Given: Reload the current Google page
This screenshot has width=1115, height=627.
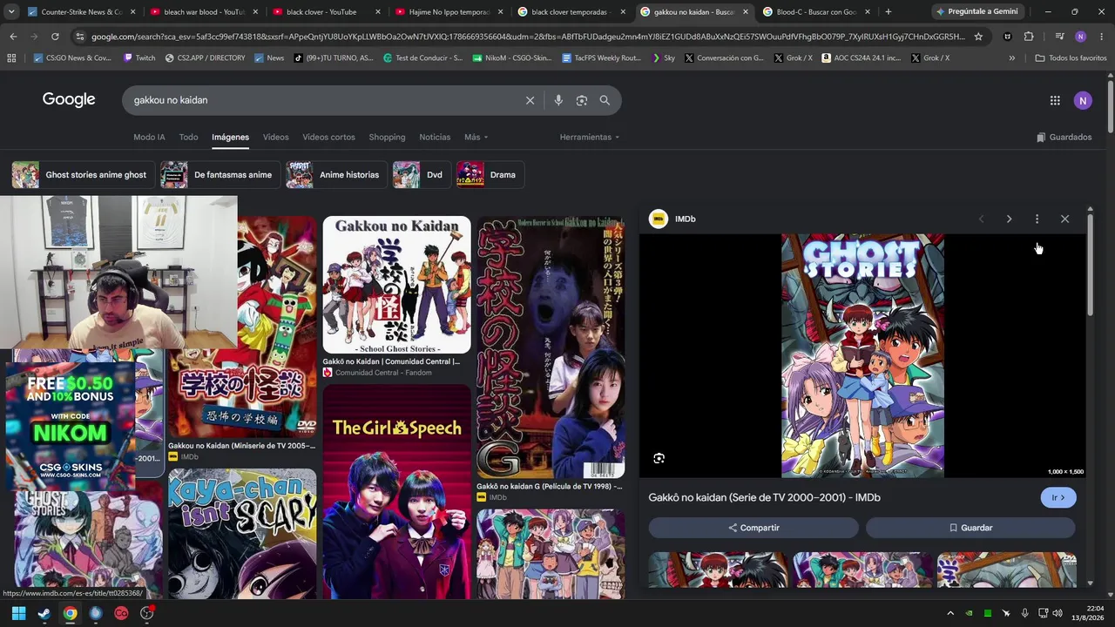Looking at the screenshot, I should click(x=55, y=37).
